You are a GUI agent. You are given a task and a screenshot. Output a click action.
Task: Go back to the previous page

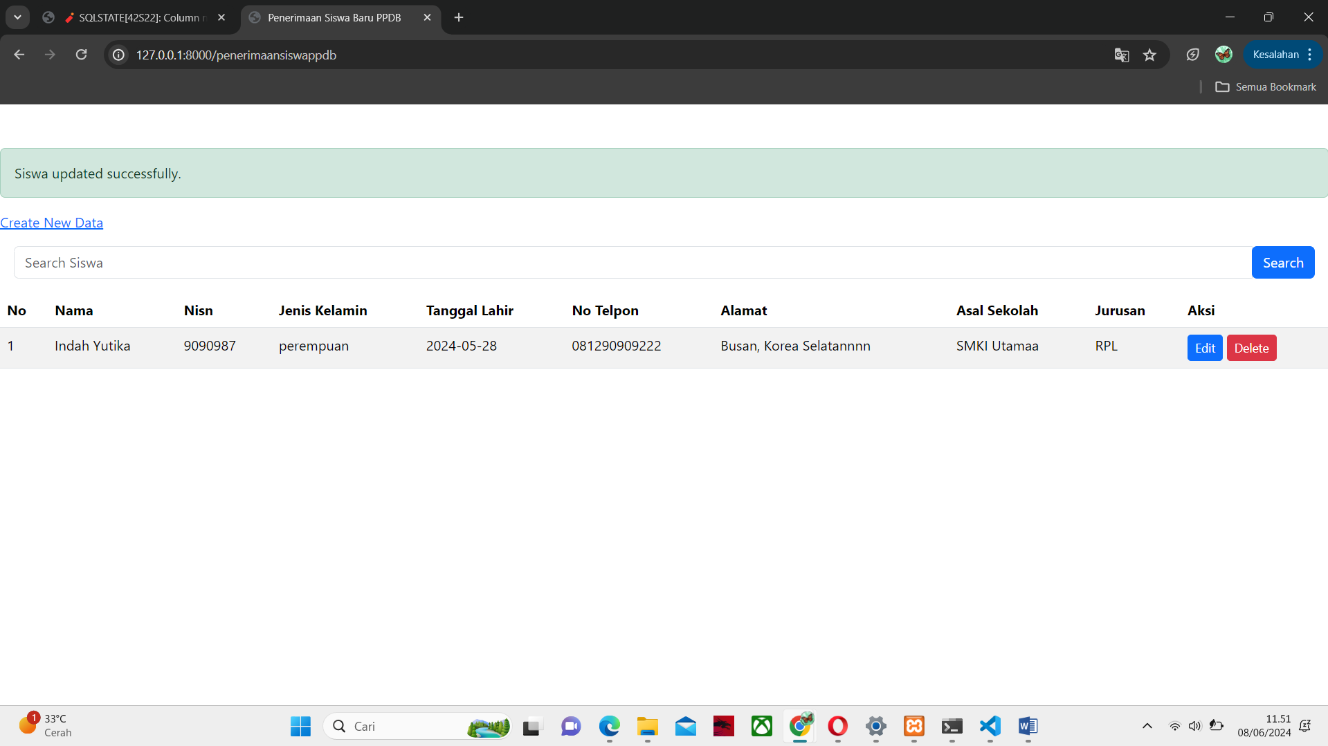tap(19, 55)
